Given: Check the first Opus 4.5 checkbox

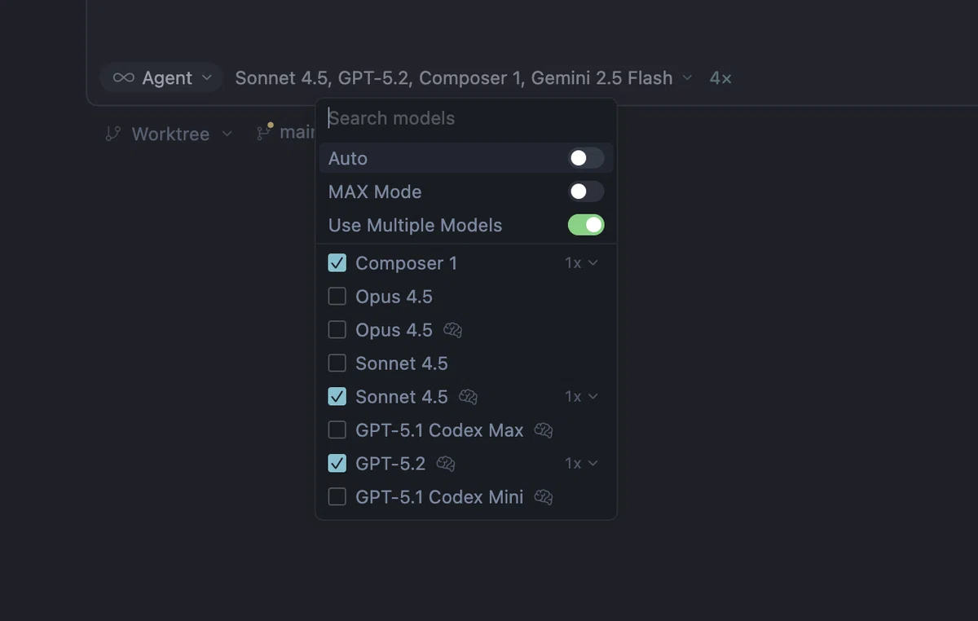Looking at the screenshot, I should [337, 297].
